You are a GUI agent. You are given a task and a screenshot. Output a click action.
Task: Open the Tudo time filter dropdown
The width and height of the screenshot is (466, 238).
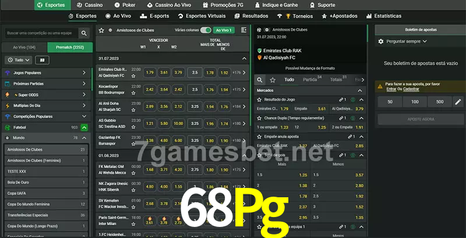coord(18,60)
